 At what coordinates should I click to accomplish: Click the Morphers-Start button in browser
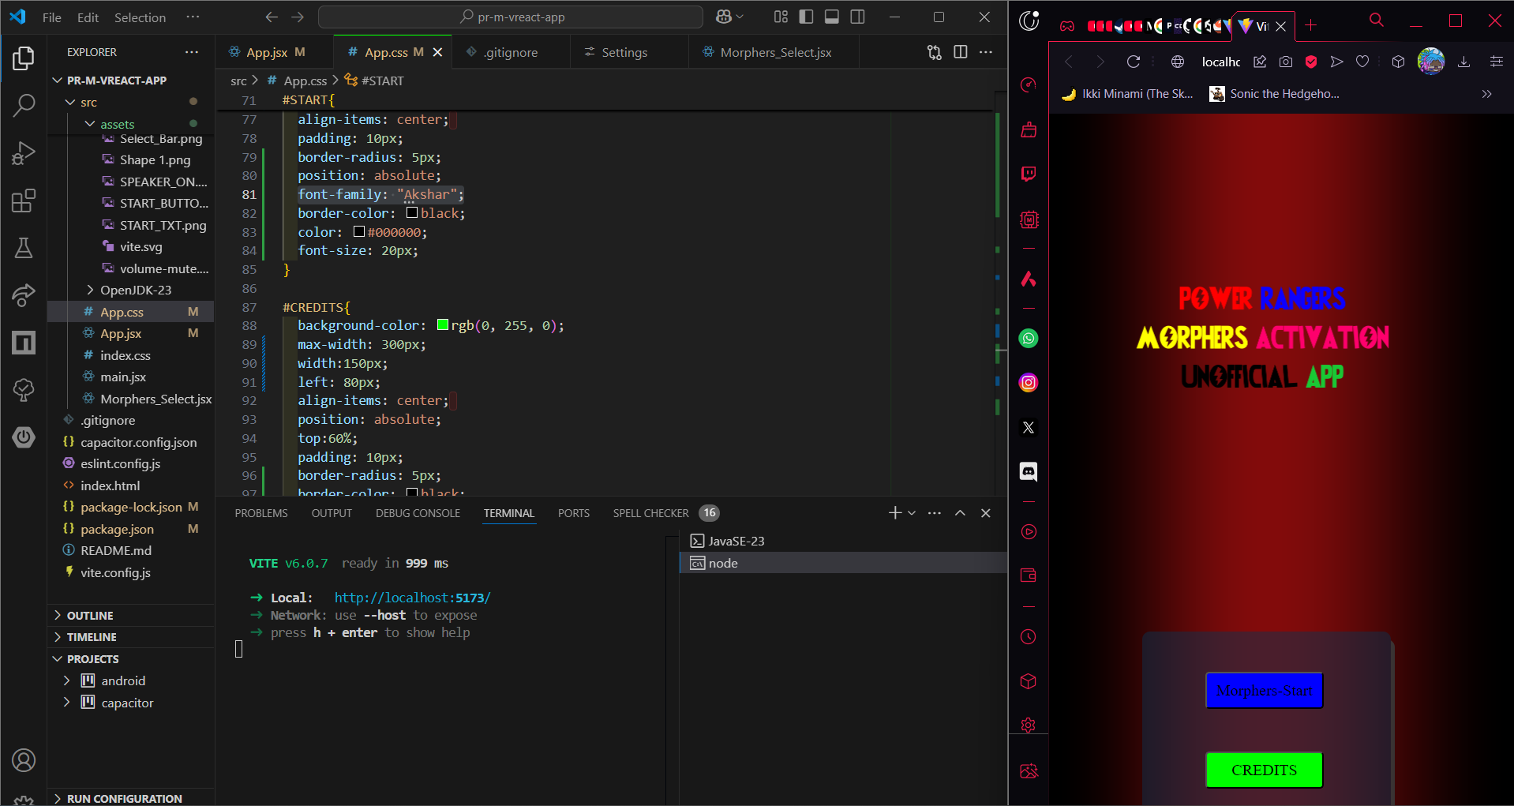click(x=1264, y=691)
